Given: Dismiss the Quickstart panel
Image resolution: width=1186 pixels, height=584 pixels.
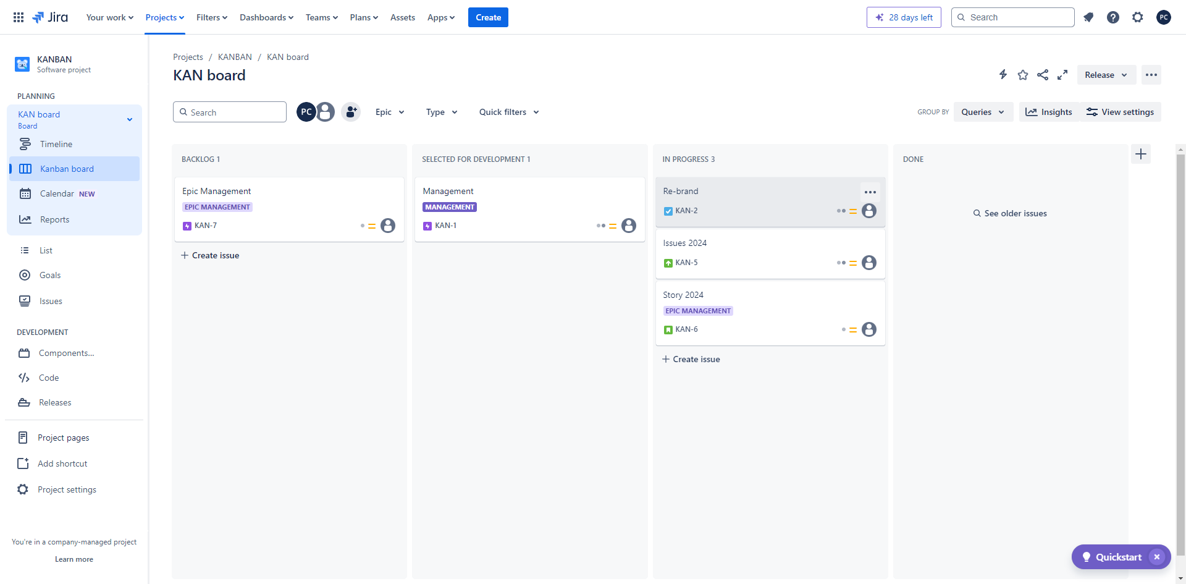Looking at the screenshot, I should [1157, 557].
